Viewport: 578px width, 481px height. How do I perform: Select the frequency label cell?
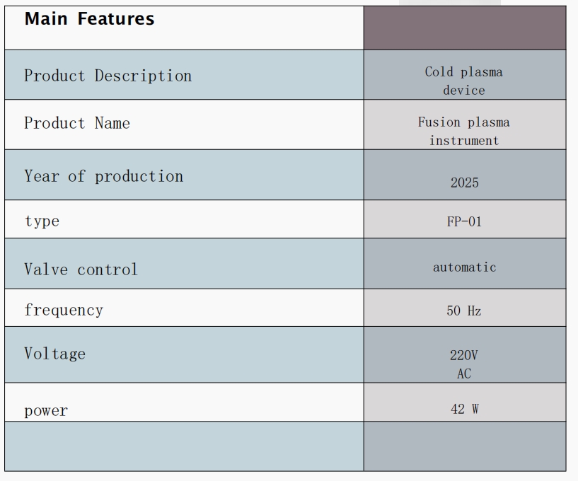click(x=184, y=308)
